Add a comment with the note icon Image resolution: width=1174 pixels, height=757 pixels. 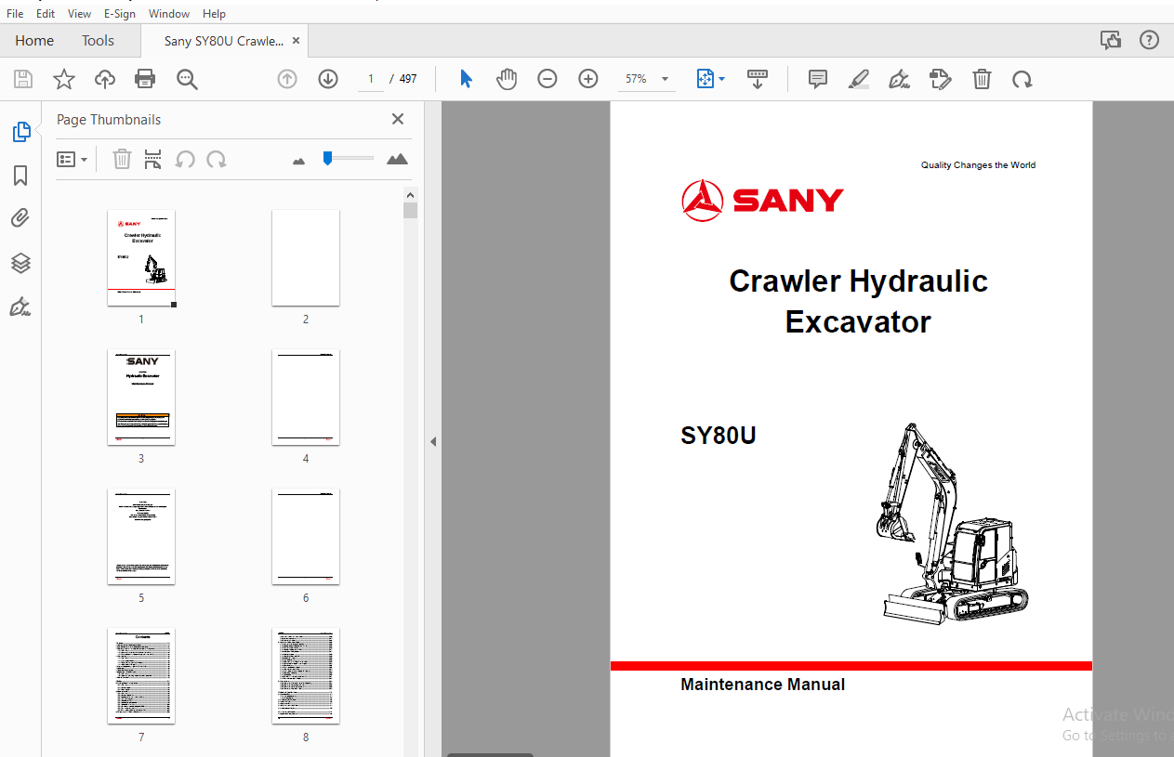[818, 79]
